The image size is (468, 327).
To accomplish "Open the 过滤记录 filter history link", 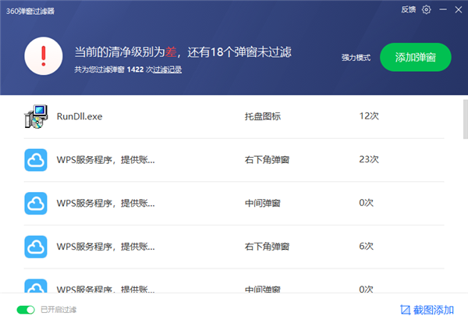I will (168, 69).
